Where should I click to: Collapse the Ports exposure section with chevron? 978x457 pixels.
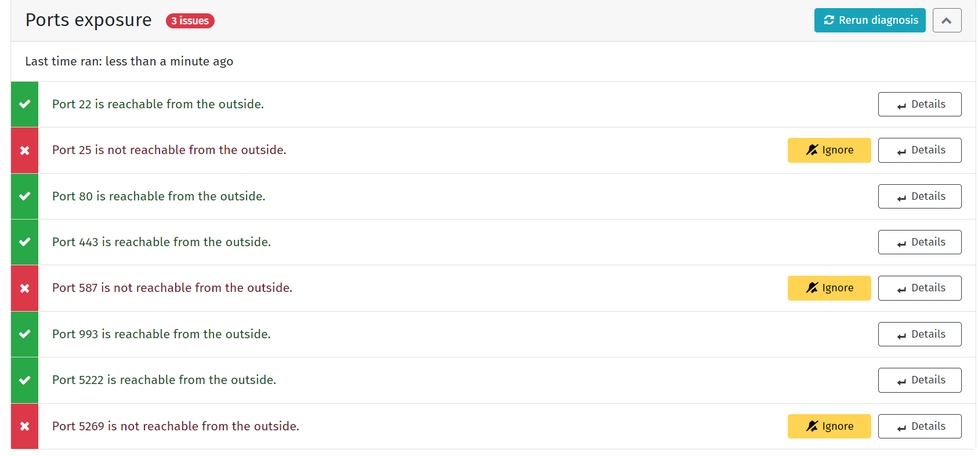(x=947, y=20)
